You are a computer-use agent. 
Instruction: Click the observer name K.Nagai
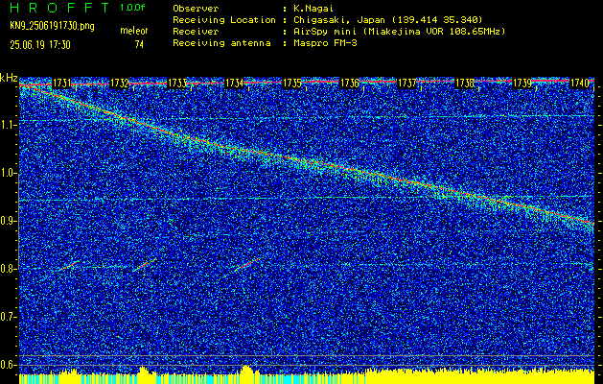[x=313, y=9]
